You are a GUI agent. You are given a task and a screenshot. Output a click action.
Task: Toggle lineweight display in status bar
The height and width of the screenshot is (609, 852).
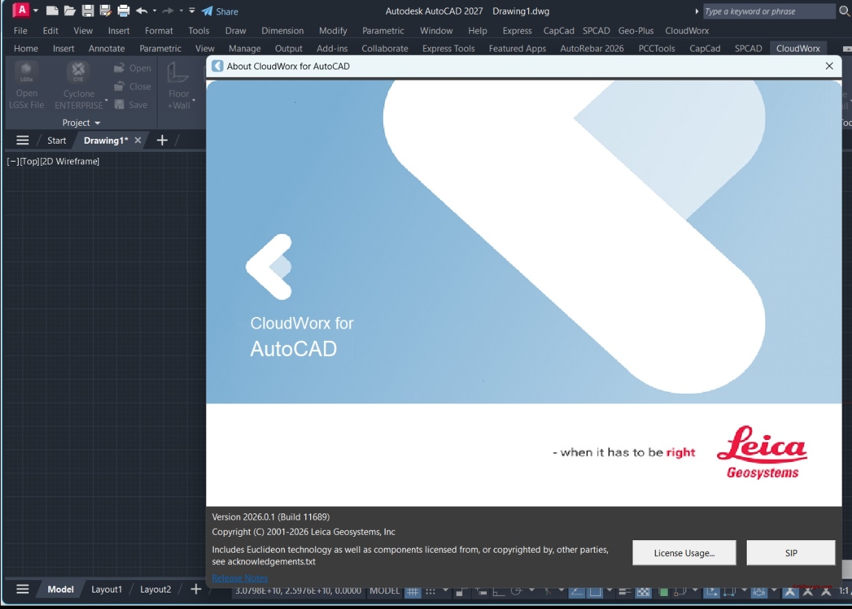point(624,591)
